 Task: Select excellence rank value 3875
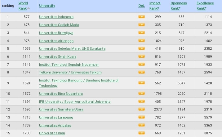click(208, 133)
